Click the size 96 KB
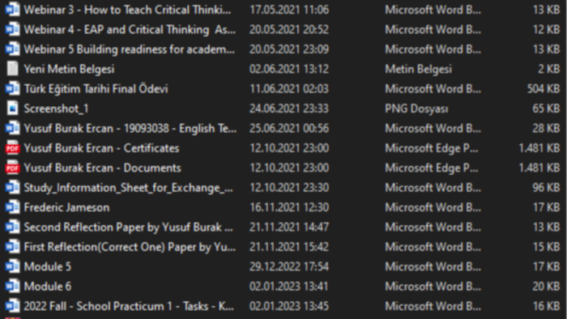The height and width of the screenshot is (319, 567). click(x=546, y=188)
